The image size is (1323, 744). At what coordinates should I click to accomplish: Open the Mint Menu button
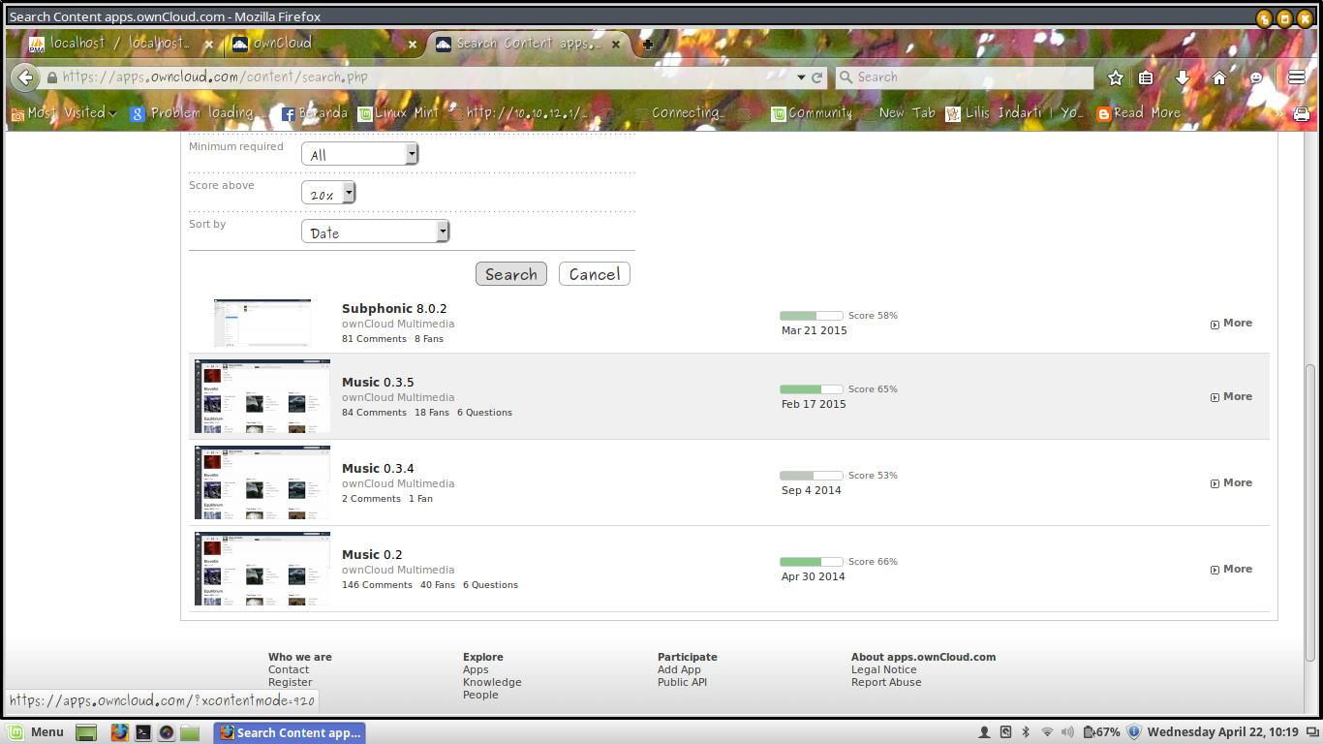(x=37, y=732)
